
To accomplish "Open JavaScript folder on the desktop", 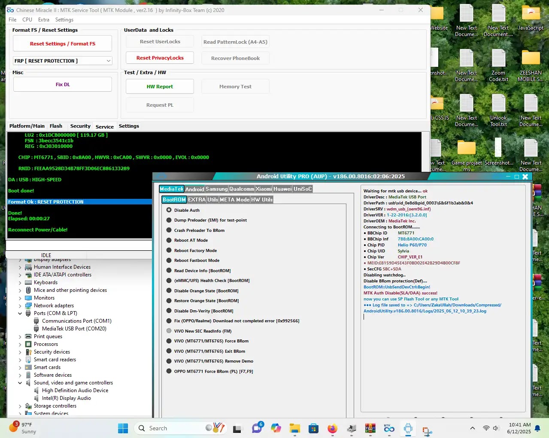I will click(531, 18).
